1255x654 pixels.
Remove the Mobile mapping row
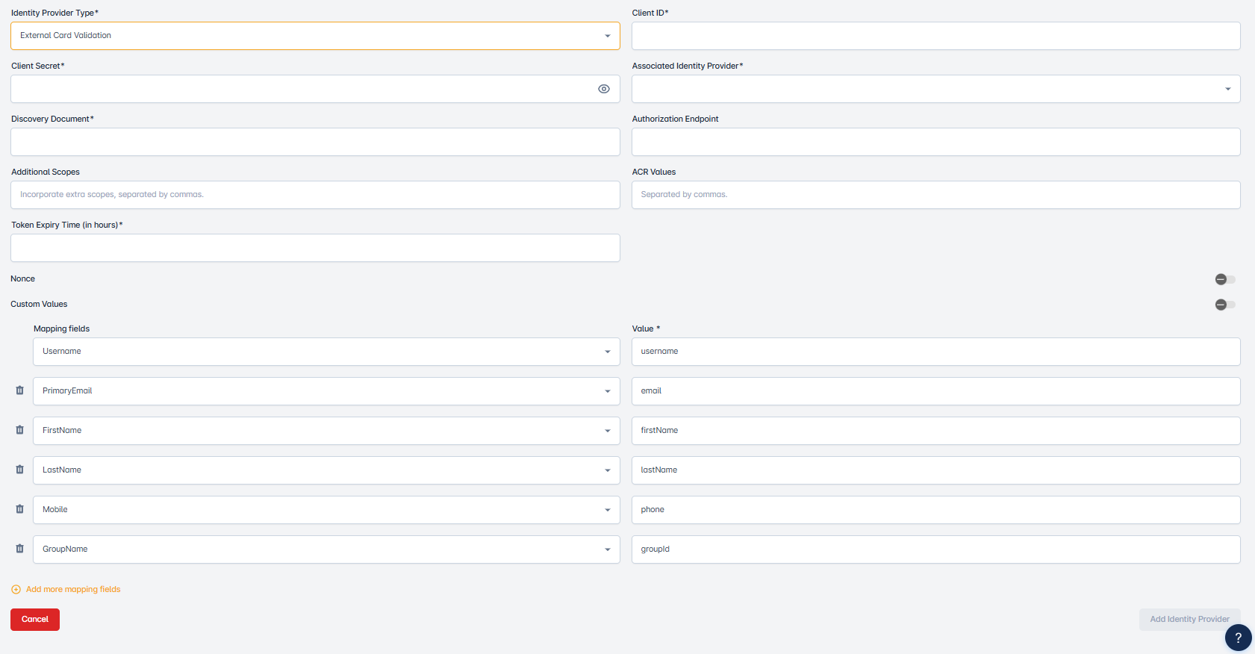coord(20,509)
